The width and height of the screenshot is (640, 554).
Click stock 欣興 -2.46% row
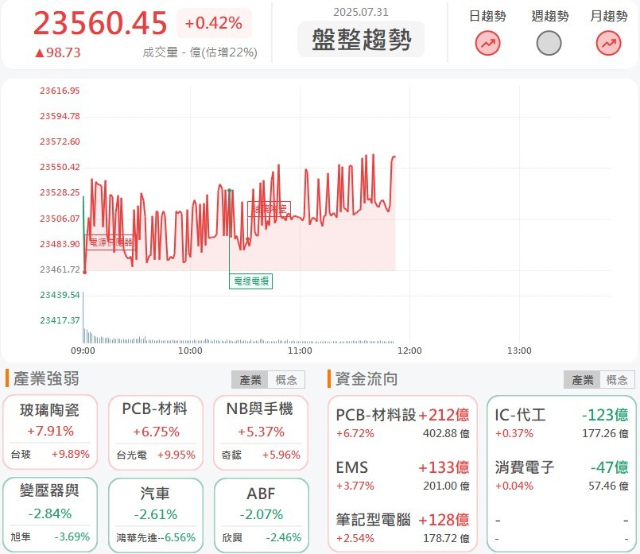pos(262,537)
